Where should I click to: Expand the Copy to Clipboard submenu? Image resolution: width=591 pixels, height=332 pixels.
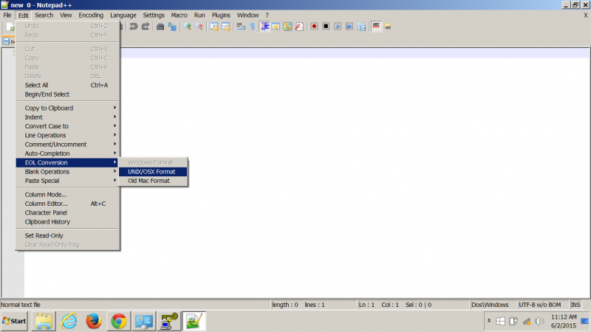click(67, 108)
